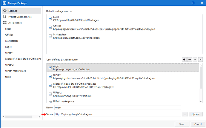Click the user sources vertical scrollbar thumb
206x128 pixels.
coord(201,78)
